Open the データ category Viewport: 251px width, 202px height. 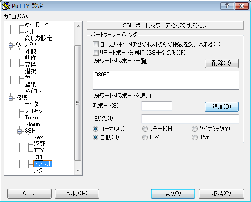tap(32, 104)
